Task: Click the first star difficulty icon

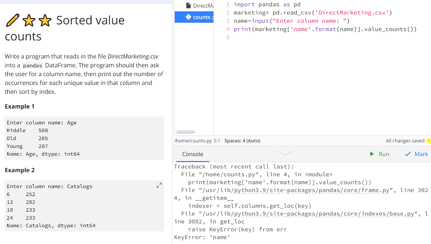Action: tap(29, 20)
